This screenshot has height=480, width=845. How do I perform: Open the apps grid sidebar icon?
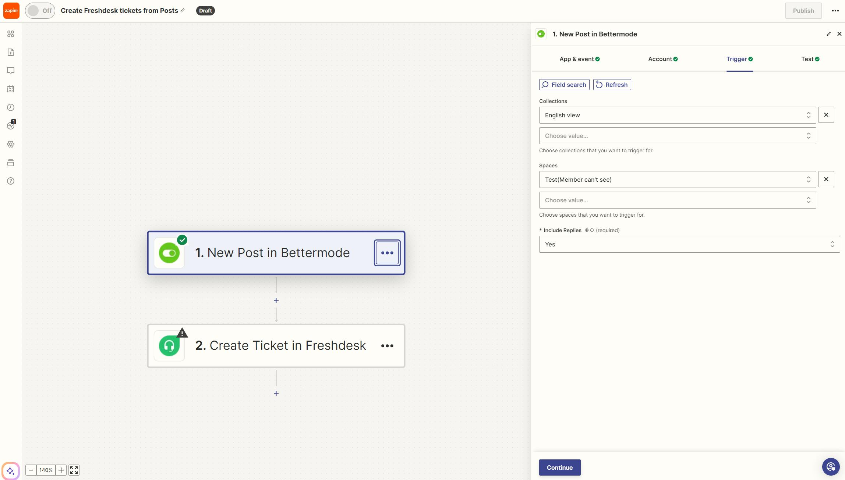pos(11,34)
